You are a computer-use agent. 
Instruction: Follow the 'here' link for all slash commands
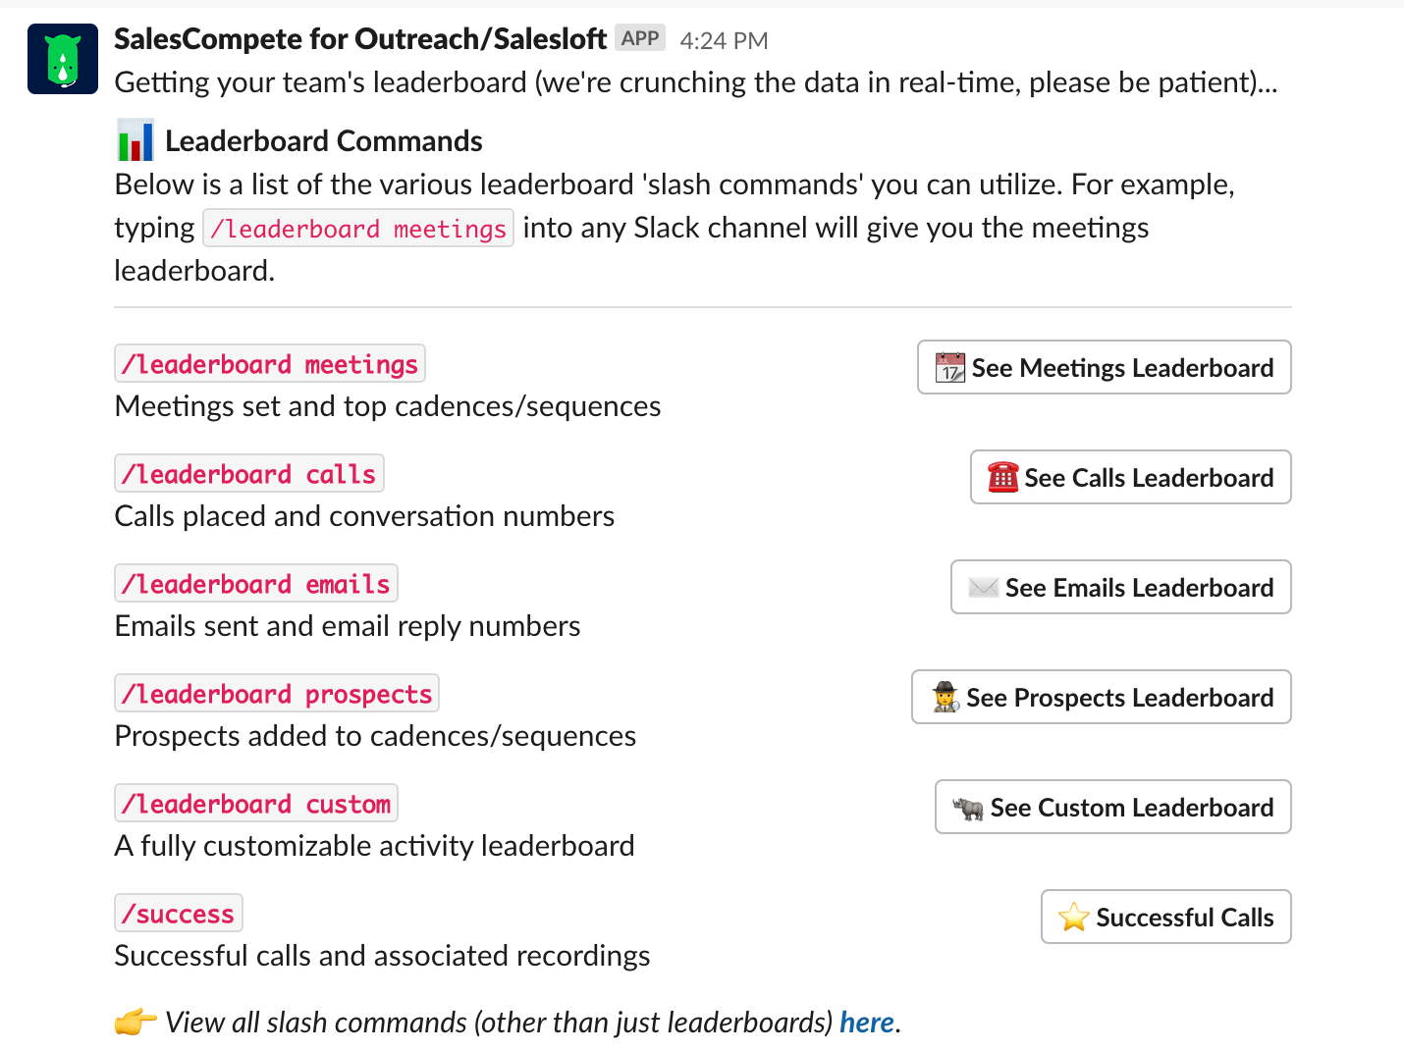(x=867, y=1023)
